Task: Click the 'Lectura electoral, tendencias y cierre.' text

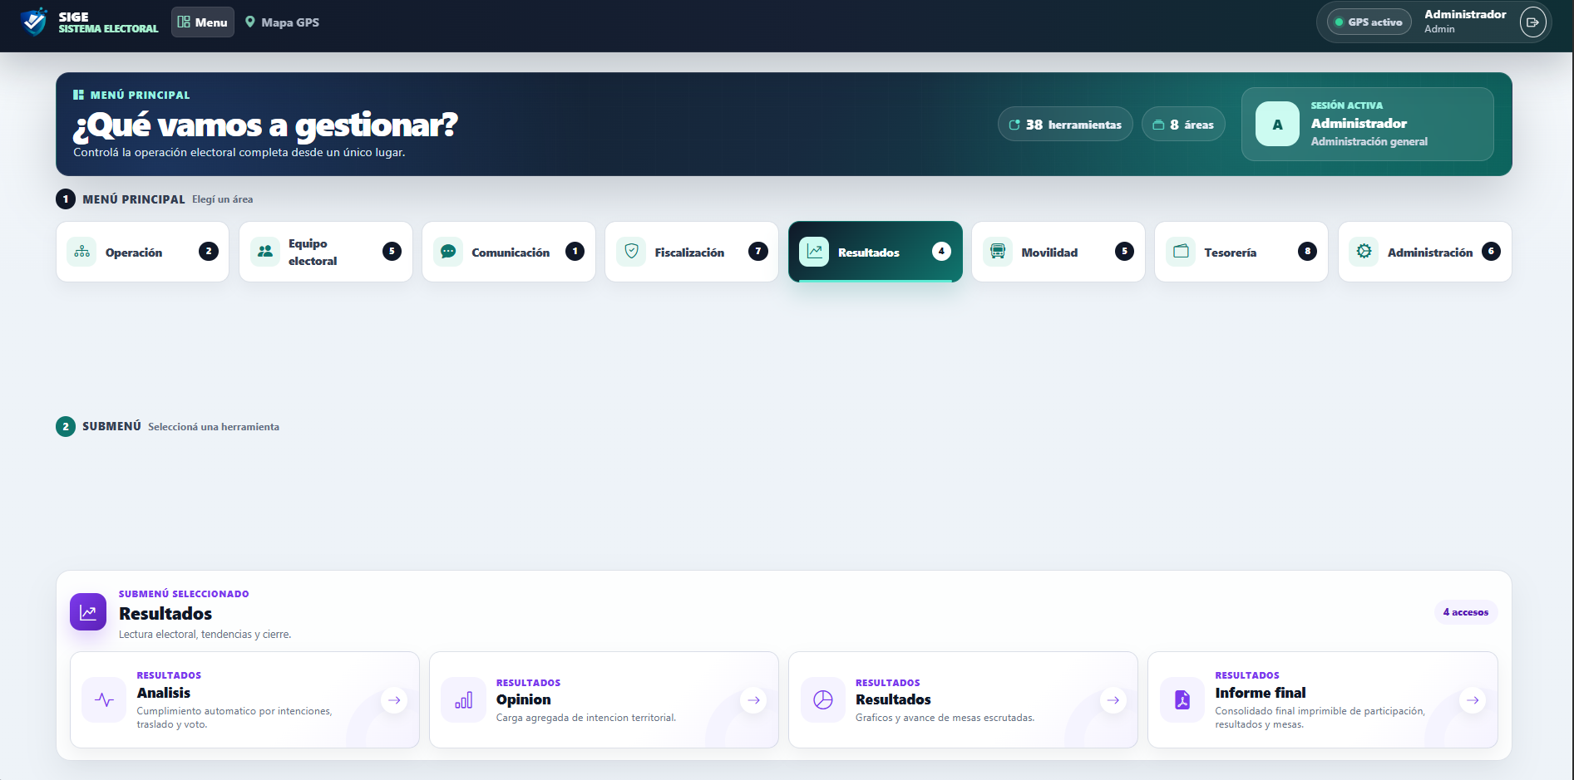Action: (x=205, y=635)
